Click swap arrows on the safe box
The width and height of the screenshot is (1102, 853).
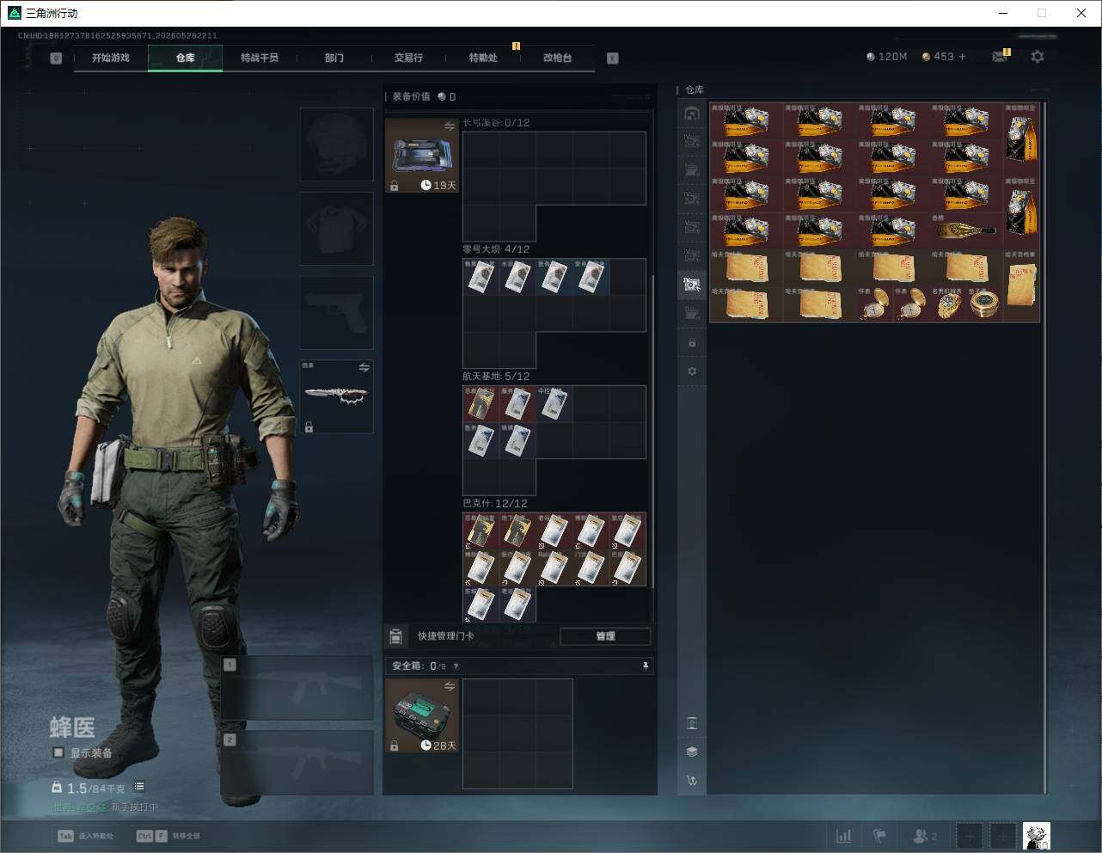(x=449, y=686)
